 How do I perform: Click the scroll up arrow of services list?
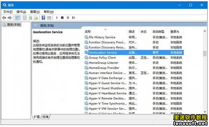click(205, 31)
